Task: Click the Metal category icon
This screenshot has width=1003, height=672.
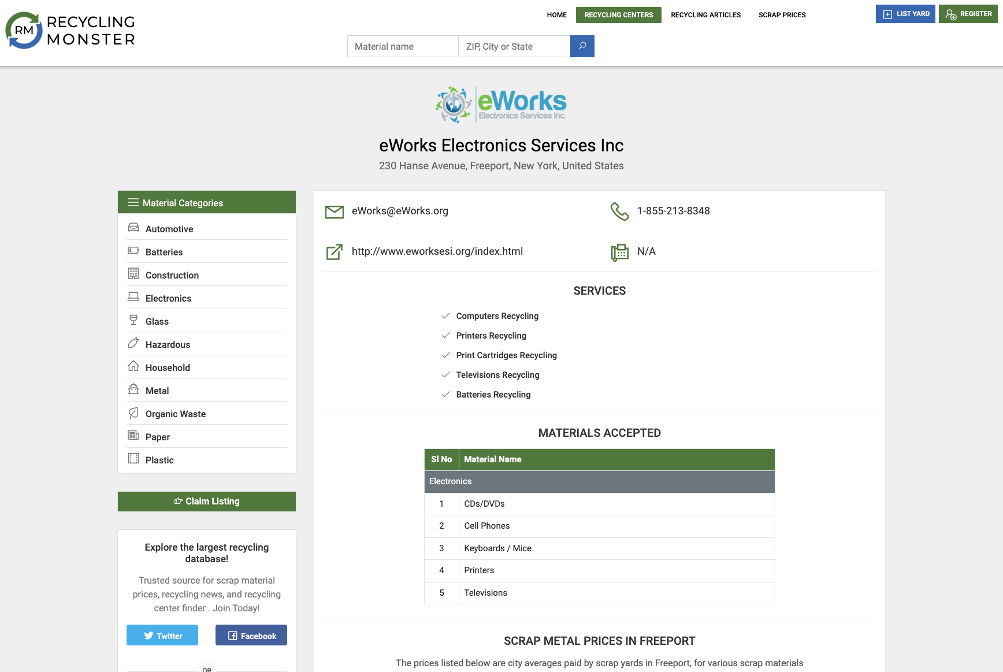Action: click(133, 389)
